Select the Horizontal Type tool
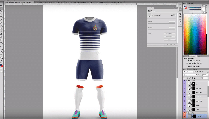 (x=2, y=49)
